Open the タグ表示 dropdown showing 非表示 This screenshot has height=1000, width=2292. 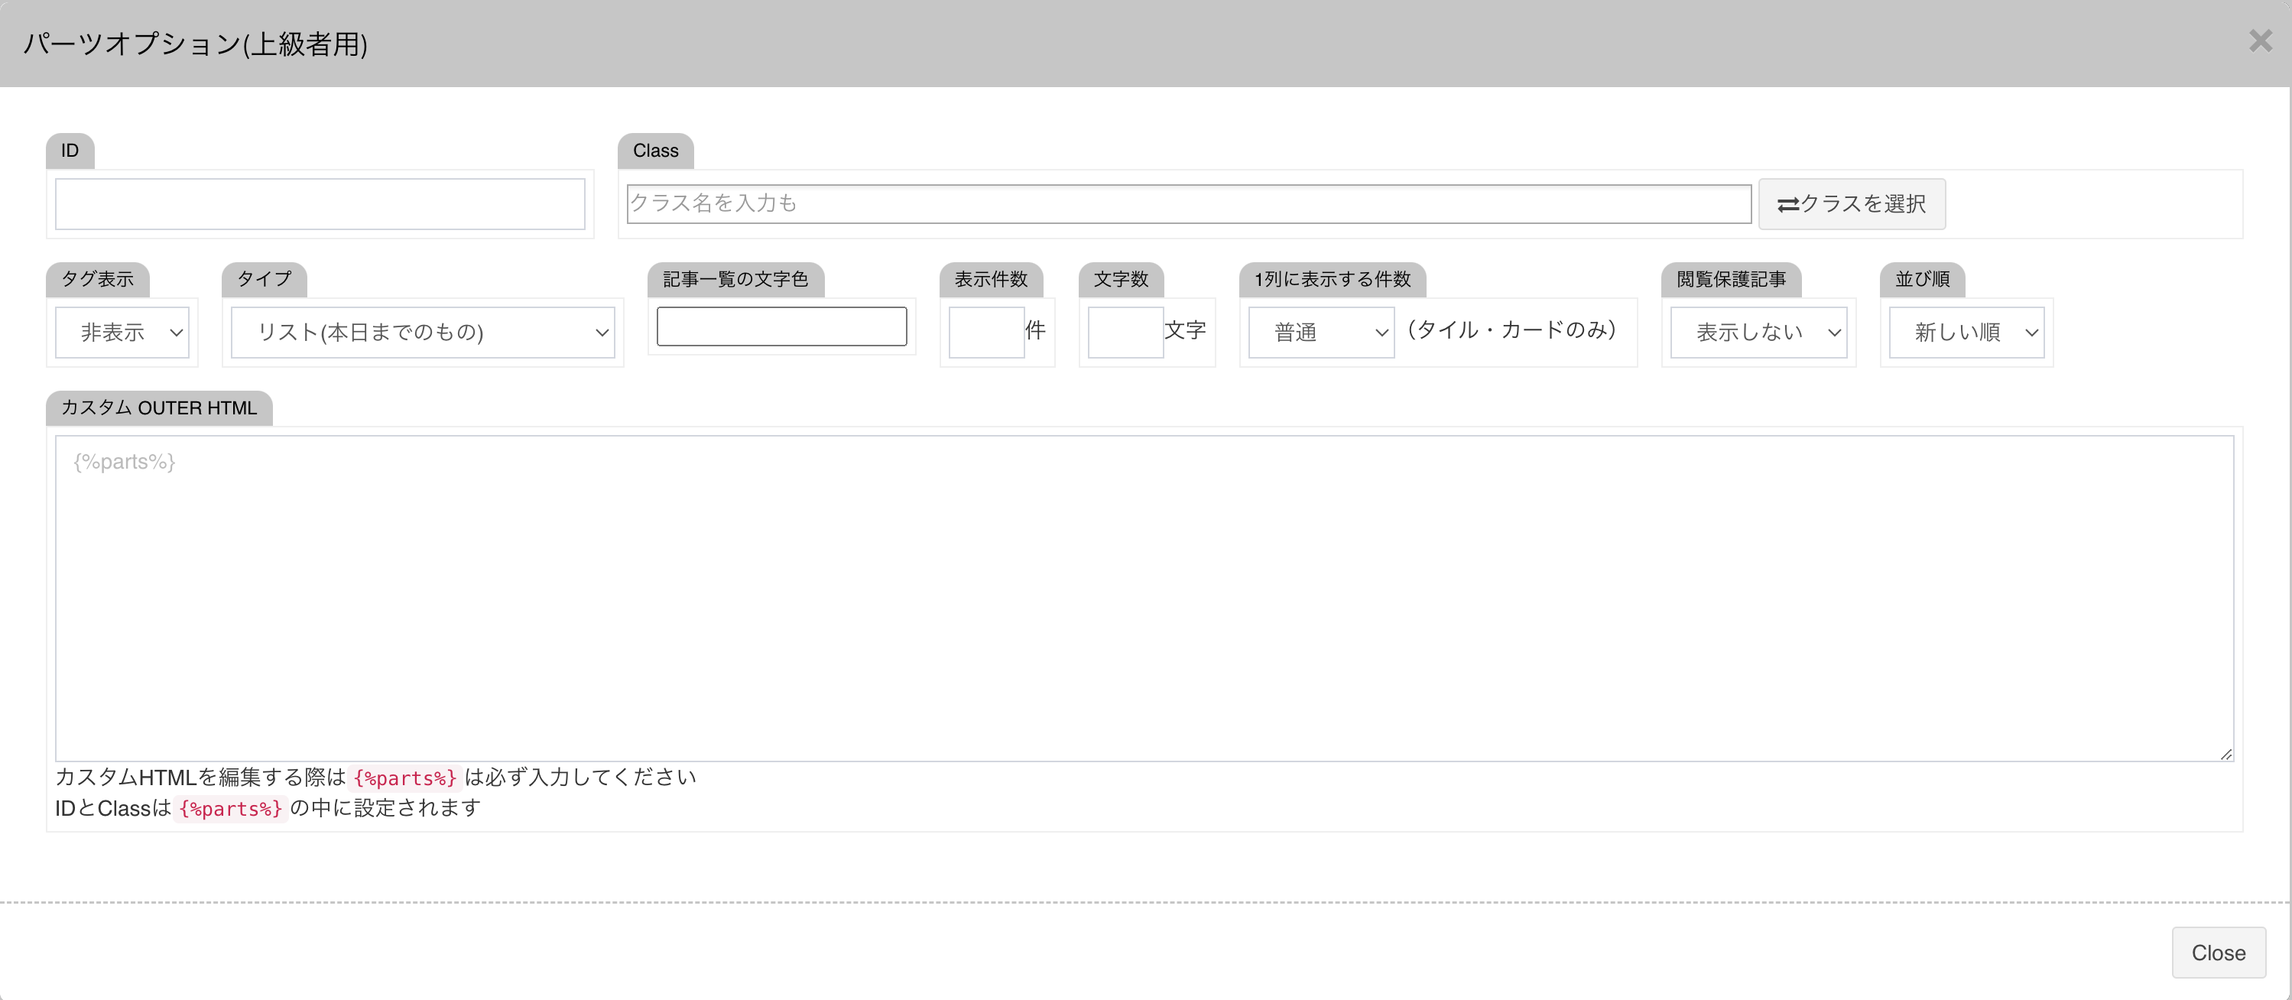pyautogui.click(x=122, y=332)
